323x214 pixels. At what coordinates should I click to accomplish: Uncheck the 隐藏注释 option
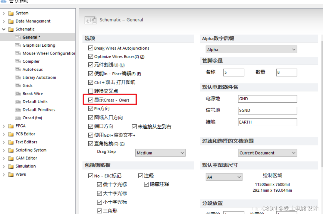click(x=146, y=184)
